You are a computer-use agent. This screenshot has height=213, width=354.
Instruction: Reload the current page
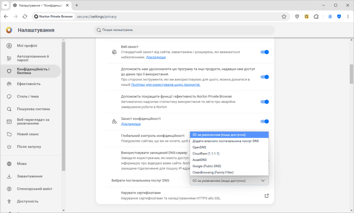(x=25, y=16)
